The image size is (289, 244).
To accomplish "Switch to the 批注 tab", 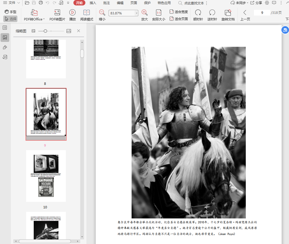I will click(x=107, y=3).
